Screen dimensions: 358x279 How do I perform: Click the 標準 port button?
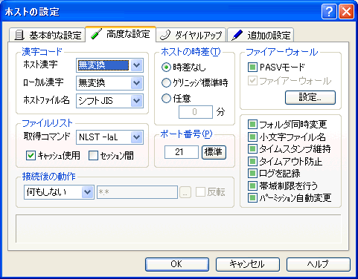pos(214,152)
